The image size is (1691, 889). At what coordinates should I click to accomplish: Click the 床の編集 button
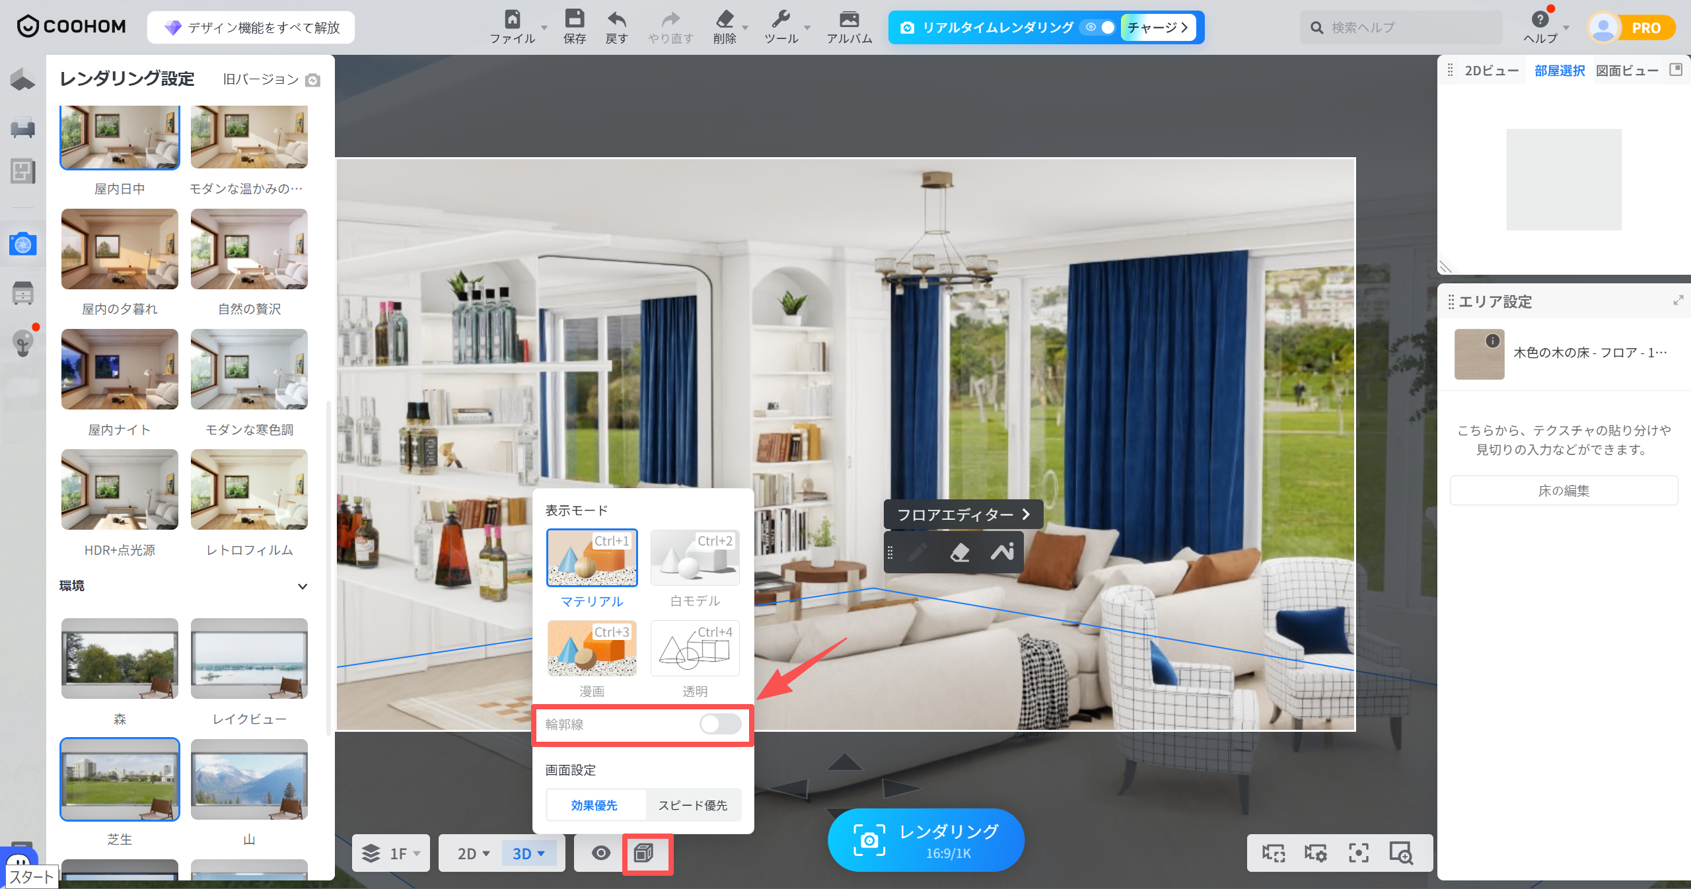tap(1564, 491)
